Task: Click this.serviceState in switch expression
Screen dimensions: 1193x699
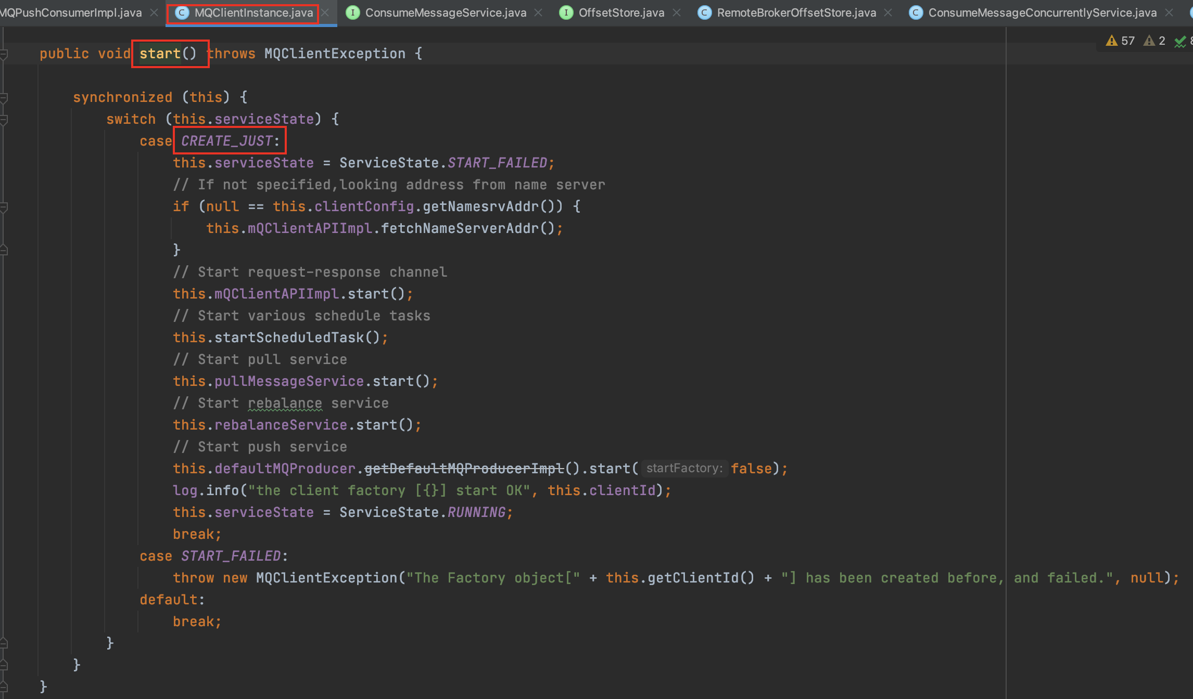Action: (x=243, y=119)
